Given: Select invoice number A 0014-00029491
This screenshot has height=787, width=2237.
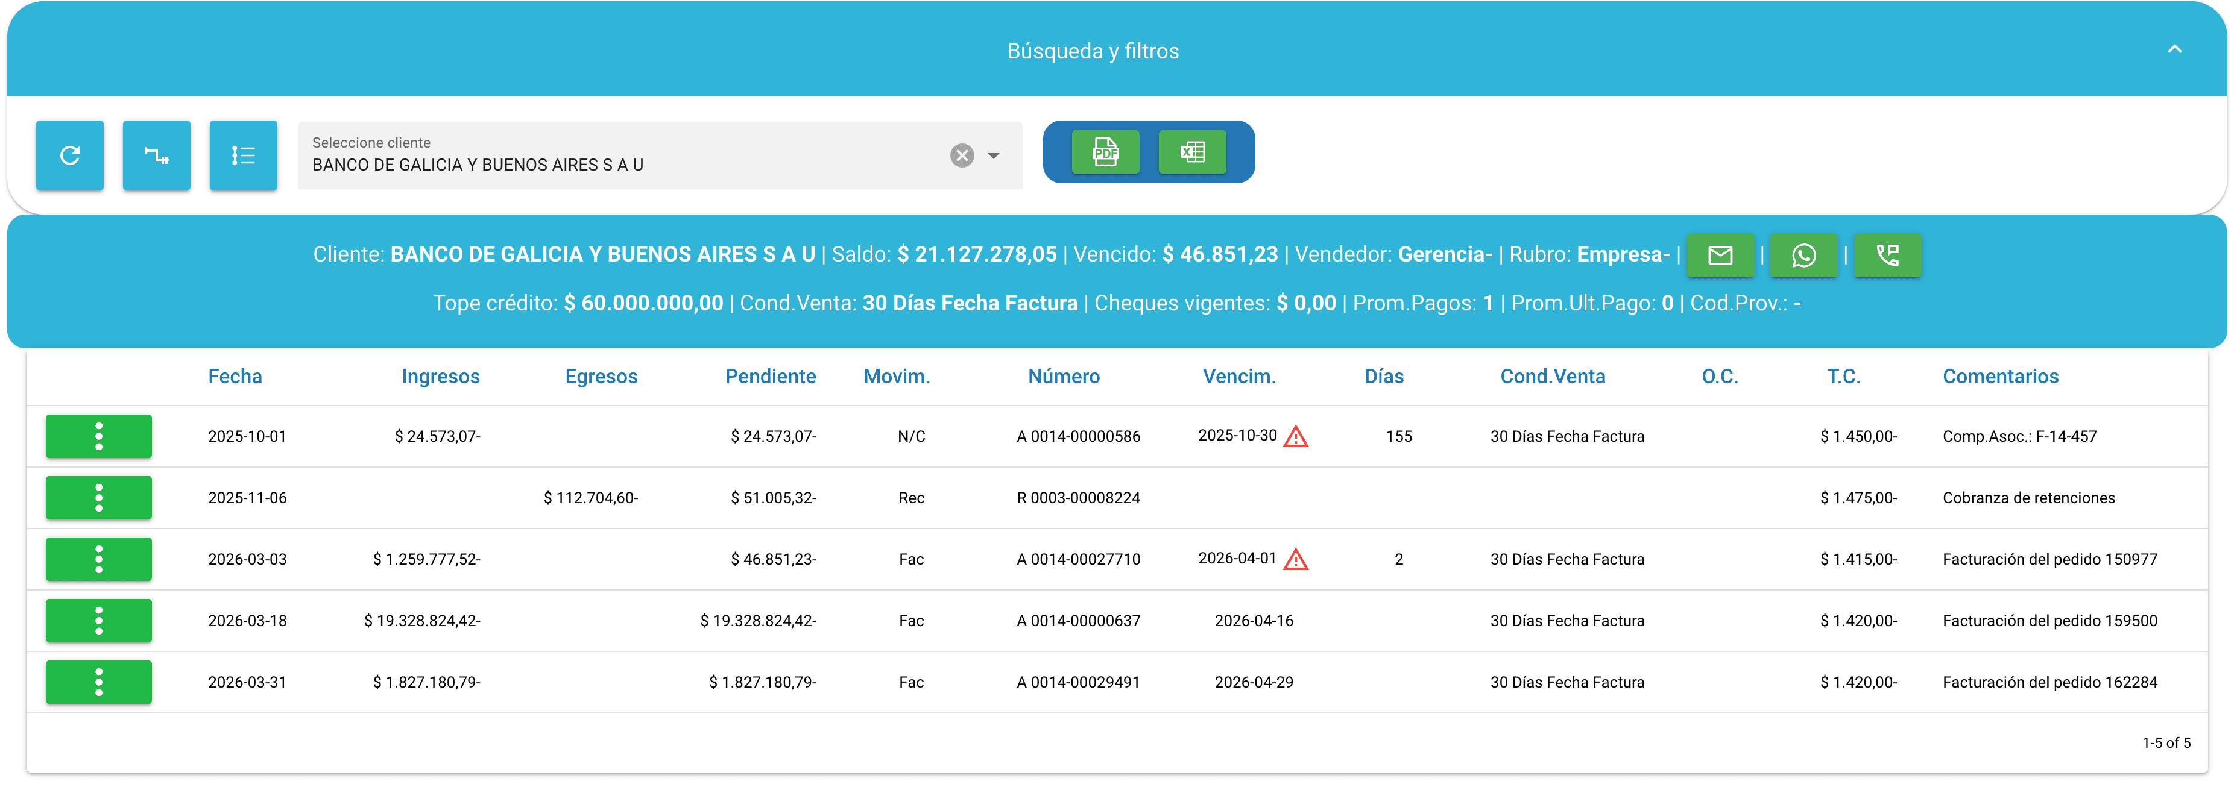Looking at the screenshot, I should coord(1077,682).
